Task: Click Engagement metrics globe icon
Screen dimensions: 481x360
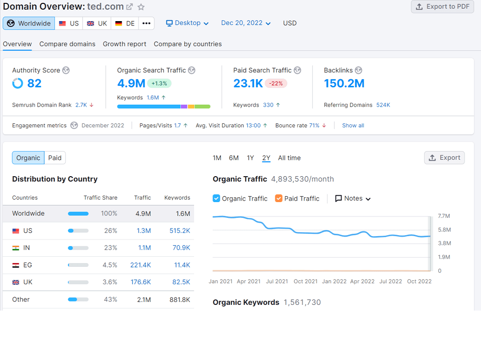Action: point(74,125)
